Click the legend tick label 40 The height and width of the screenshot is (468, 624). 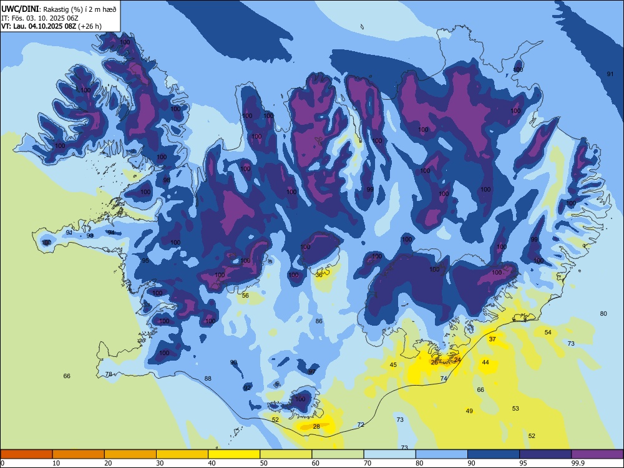(x=212, y=463)
